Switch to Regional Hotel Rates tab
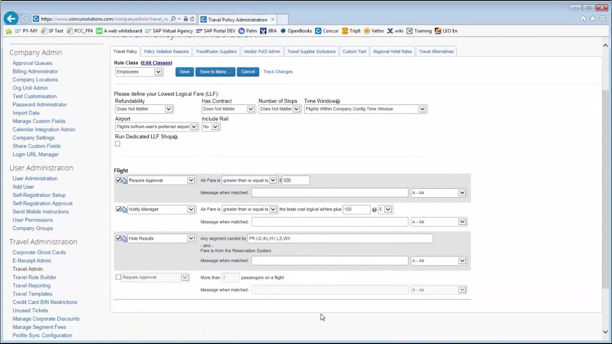Viewport: 612px width, 344px height. pyautogui.click(x=393, y=52)
